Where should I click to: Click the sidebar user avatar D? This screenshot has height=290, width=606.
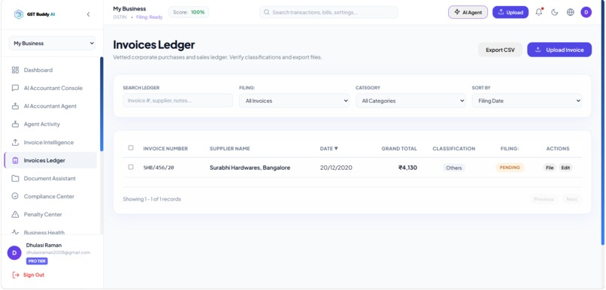coord(14,253)
